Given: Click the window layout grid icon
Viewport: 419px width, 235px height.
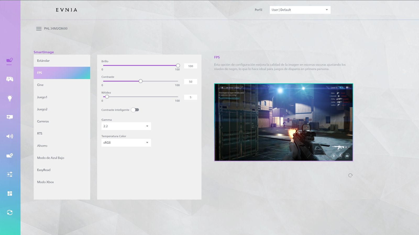Looking at the screenshot, I should click(x=10, y=193).
